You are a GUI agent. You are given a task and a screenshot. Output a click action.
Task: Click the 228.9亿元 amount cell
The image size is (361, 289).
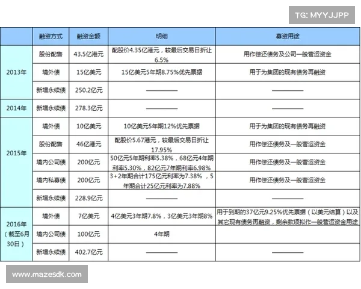point(88,198)
